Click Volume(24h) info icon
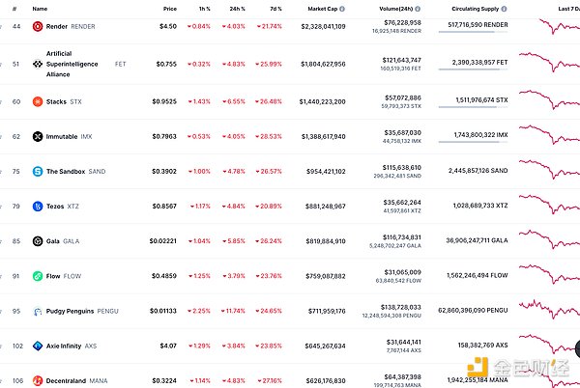Viewport: 580px width, 388px height. click(418, 9)
